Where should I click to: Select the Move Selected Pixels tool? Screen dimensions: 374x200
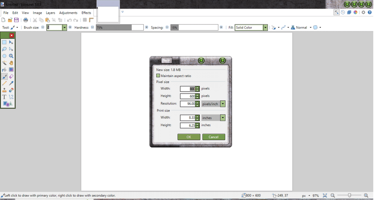pos(11,43)
